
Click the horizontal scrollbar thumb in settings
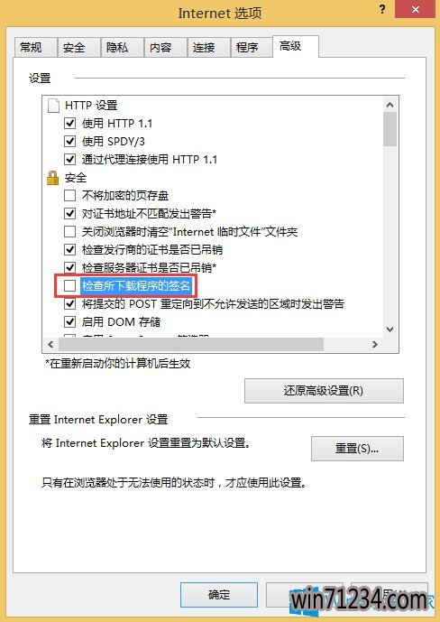tap(191, 344)
